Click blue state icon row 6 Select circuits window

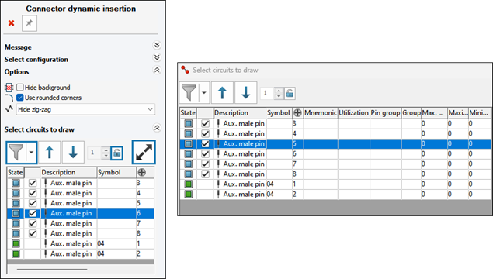189,153
